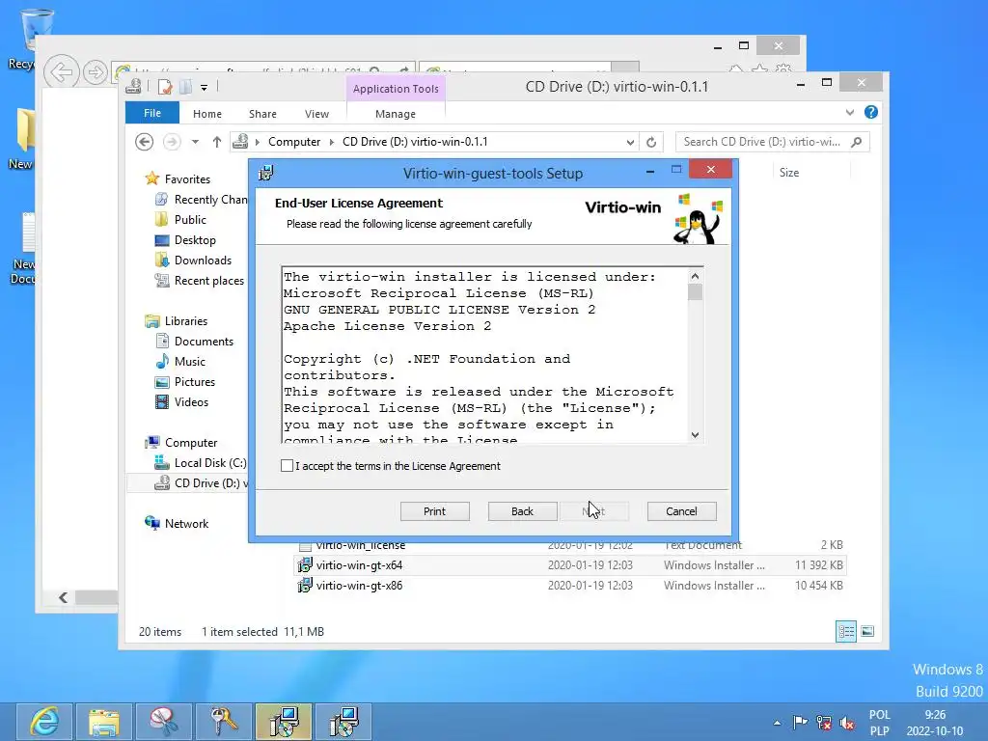Switch to Details view icon in status bar
This screenshot has height=741, width=988.
(x=845, y=631)
